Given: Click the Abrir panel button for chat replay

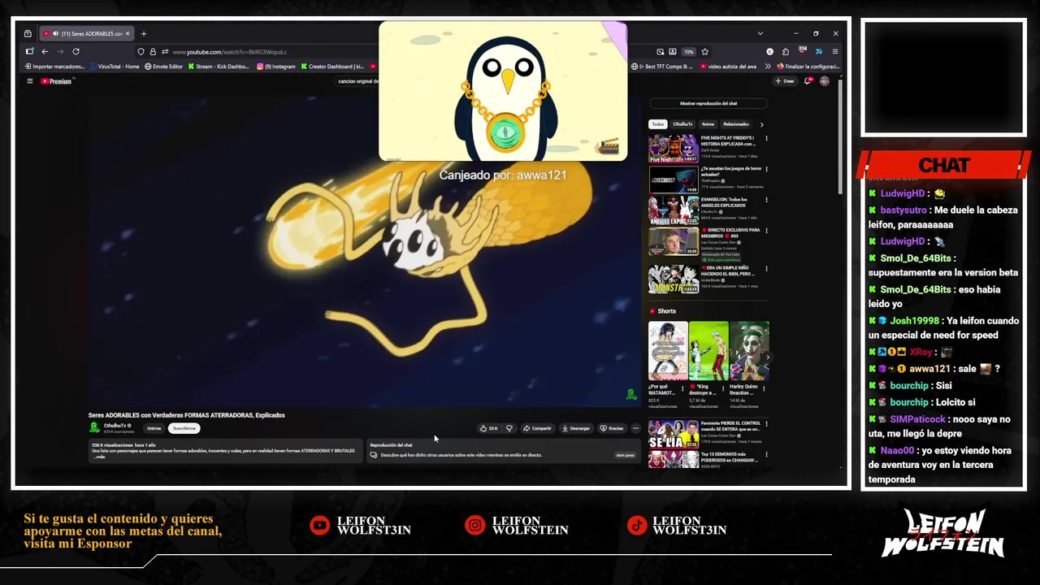Looking at the screenshot, I should click(625, 455).
